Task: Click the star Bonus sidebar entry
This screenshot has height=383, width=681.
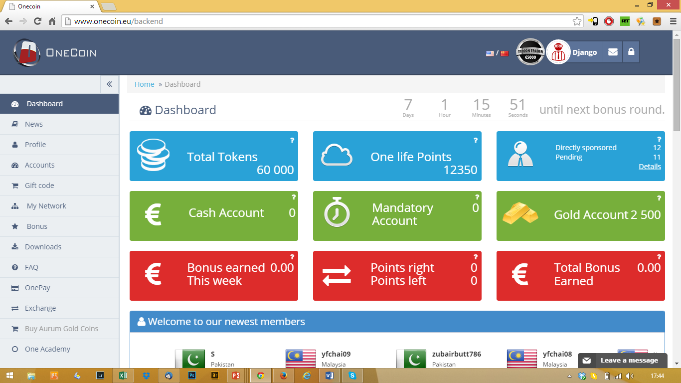Action: [59, 226]
